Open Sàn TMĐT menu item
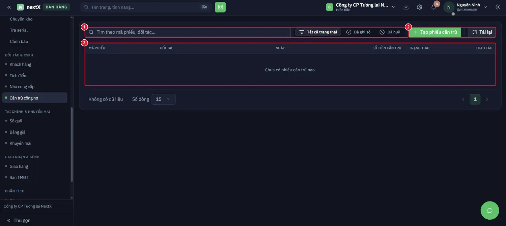 [x=19, y=178]
